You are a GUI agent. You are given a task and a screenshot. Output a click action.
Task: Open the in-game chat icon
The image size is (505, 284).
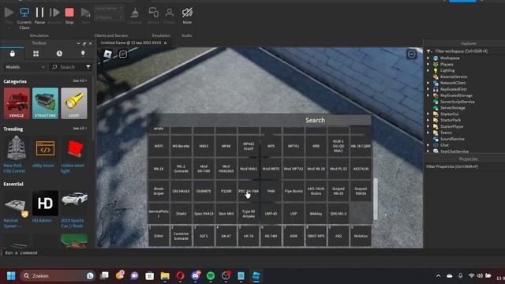[123, 54]
